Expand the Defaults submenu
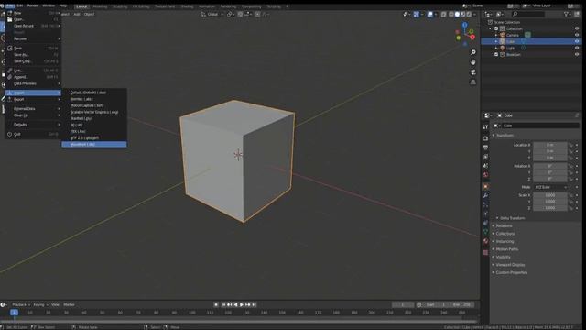The width and height of the screenshot is (586, 330). click(x=33, y=125)
